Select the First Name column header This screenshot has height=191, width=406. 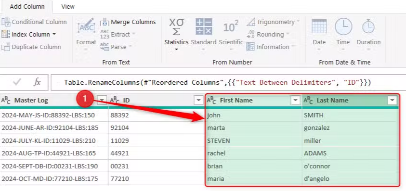pos(236,101)
